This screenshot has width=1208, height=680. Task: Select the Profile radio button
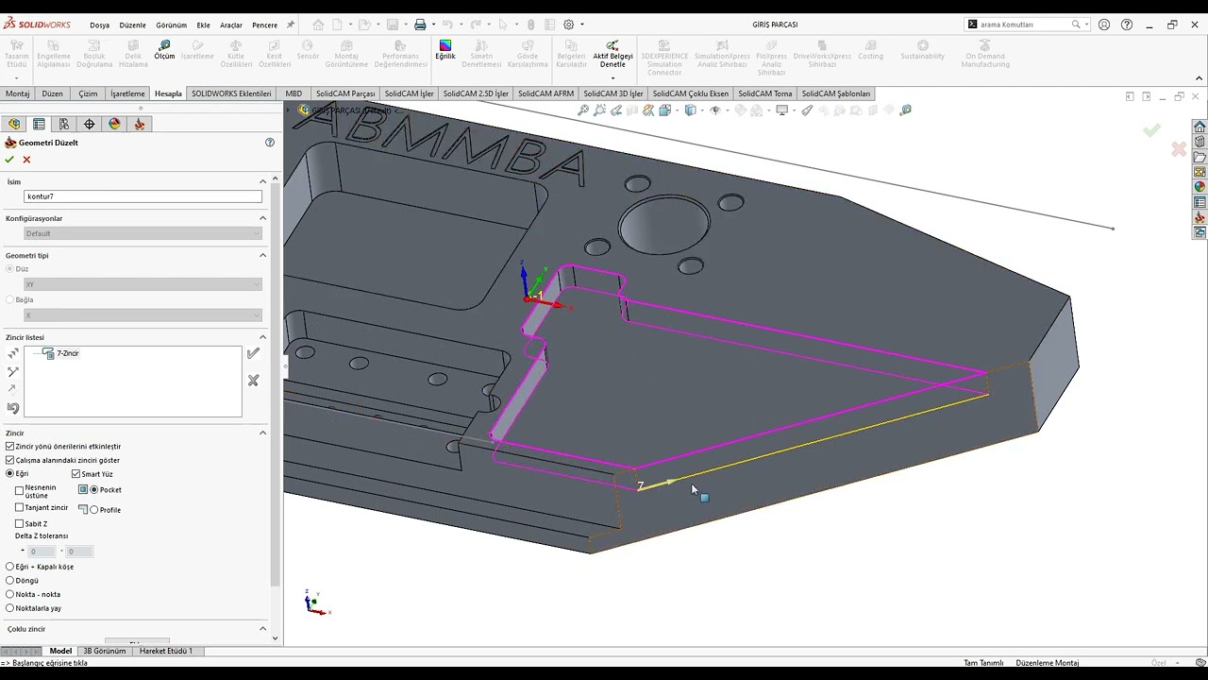(94, 510)
